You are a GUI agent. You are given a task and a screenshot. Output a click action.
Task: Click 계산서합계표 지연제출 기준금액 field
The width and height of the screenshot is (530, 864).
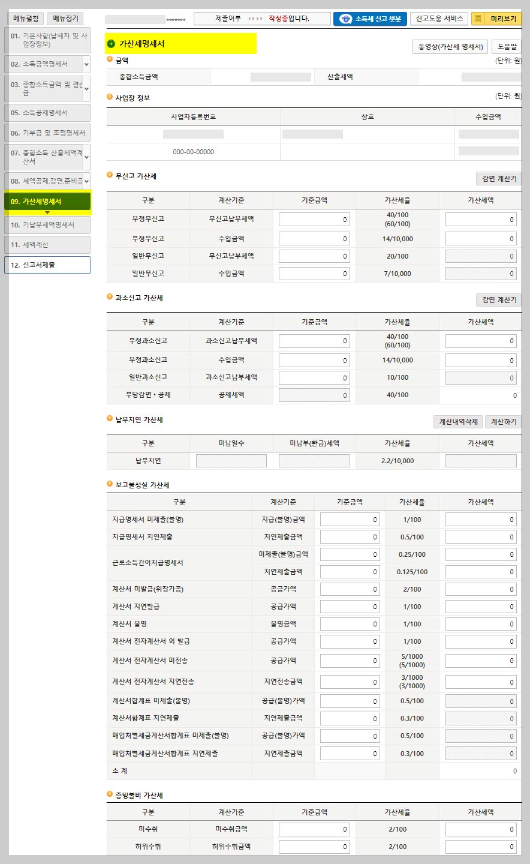click(x=350, y=719)
